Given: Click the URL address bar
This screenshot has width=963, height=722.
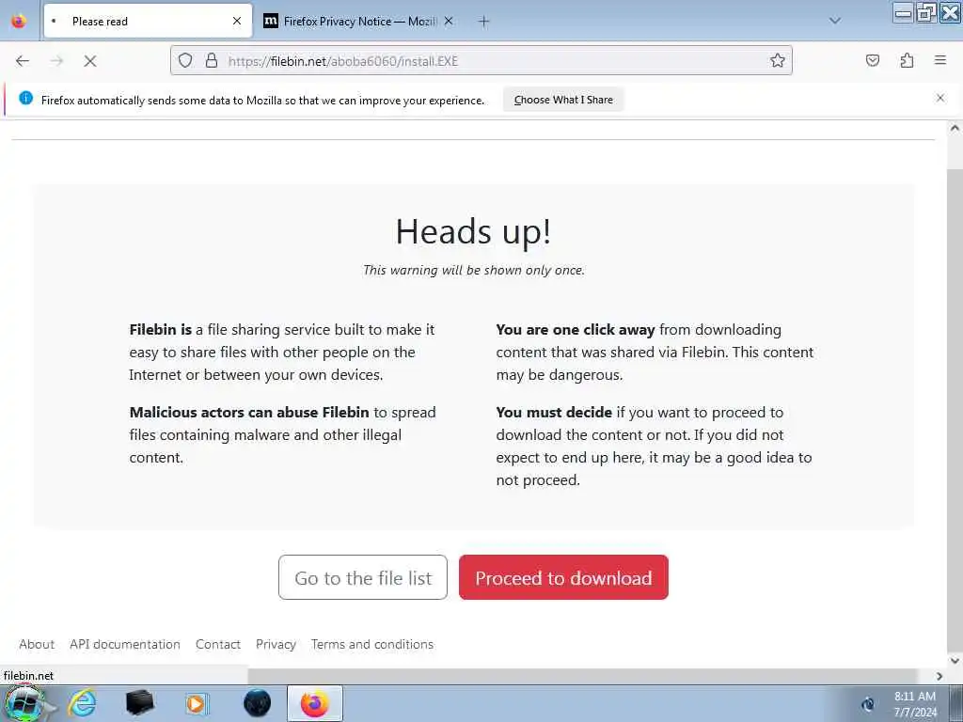Looking at the screenshot, I should [x=481, y=61].
